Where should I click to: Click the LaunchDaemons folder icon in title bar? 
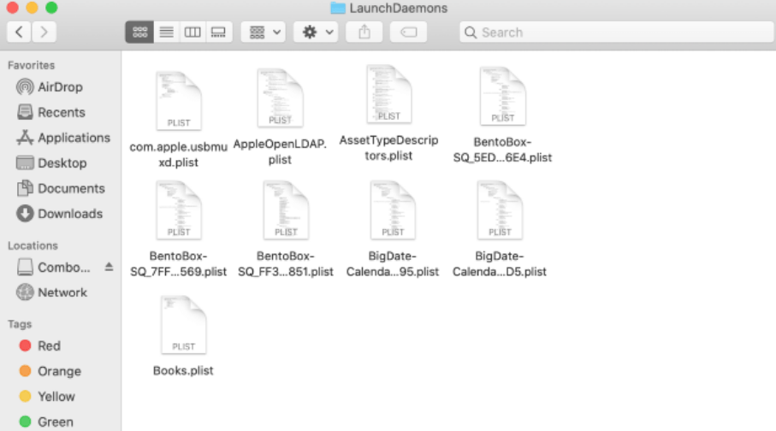338,8
